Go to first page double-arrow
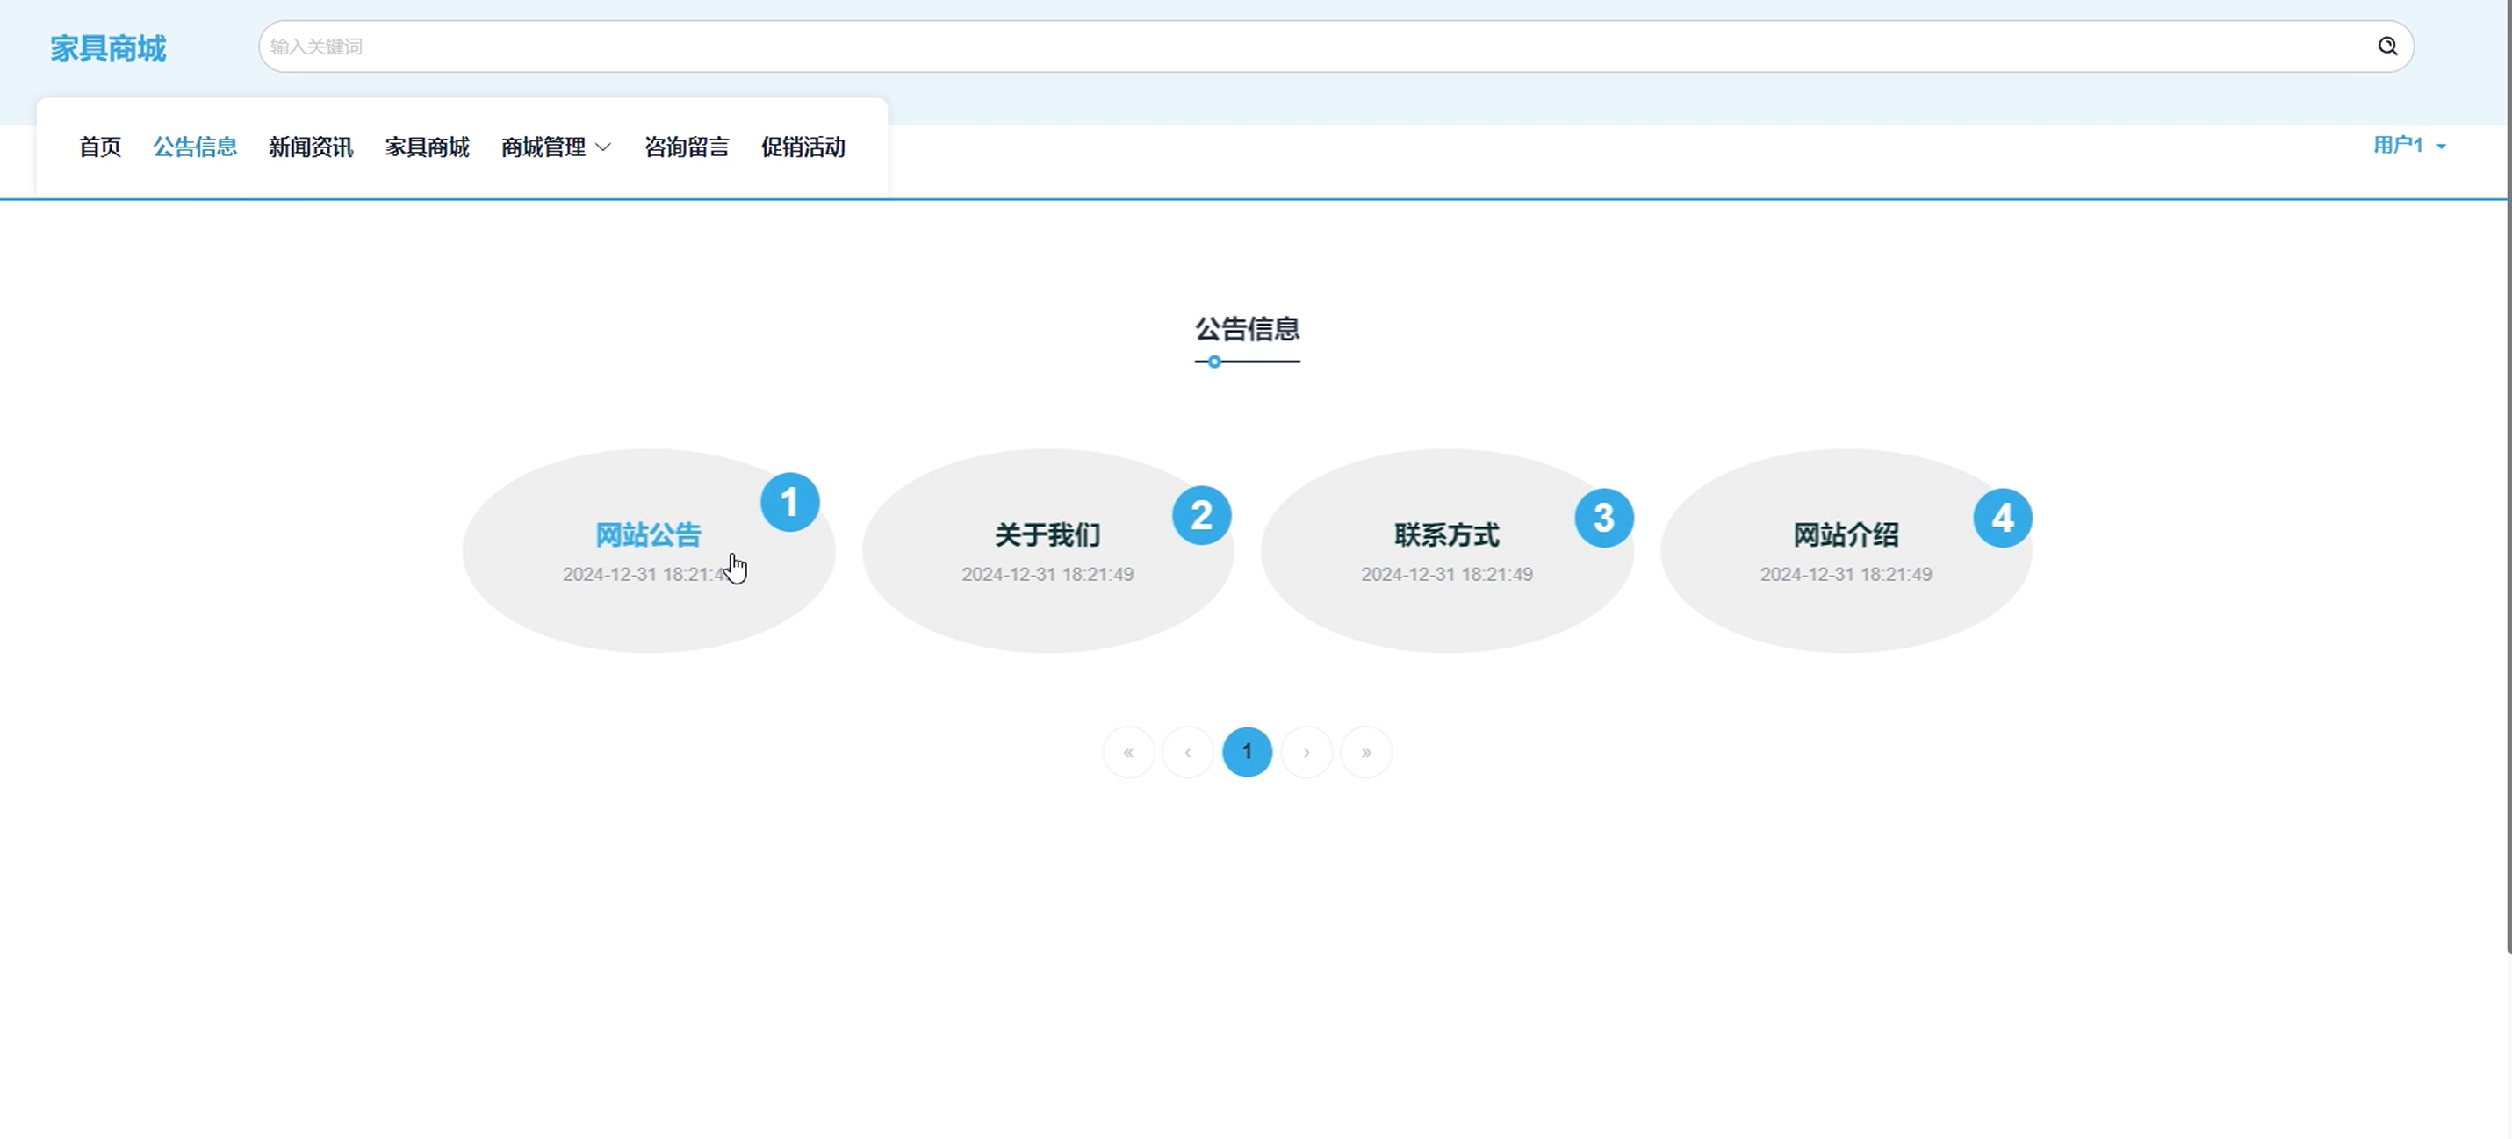 [1128, 752]
